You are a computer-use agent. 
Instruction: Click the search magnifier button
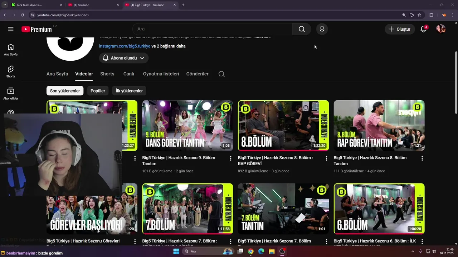pos(302,29)
